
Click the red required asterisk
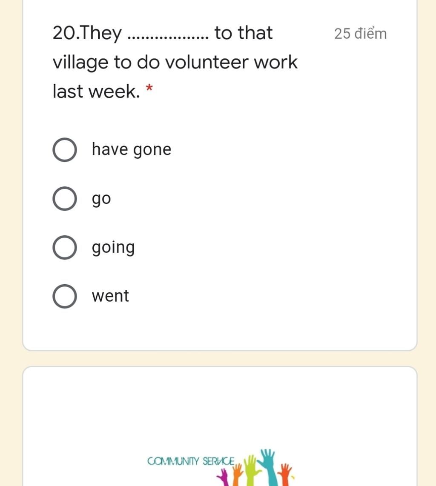point(149,87)
